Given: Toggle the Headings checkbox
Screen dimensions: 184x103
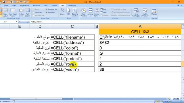Looking at the screenshot, I should (47, 12).
